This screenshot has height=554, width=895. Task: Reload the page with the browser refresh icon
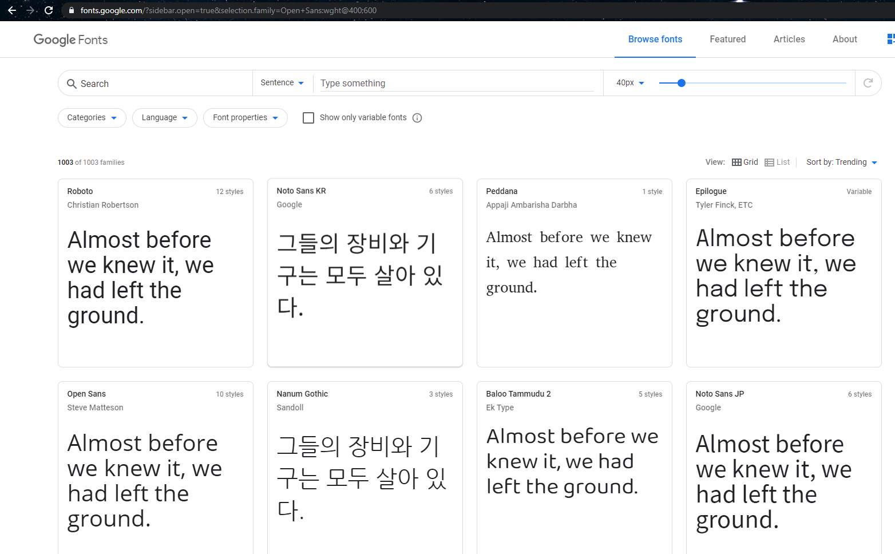(x=49, y=10)
